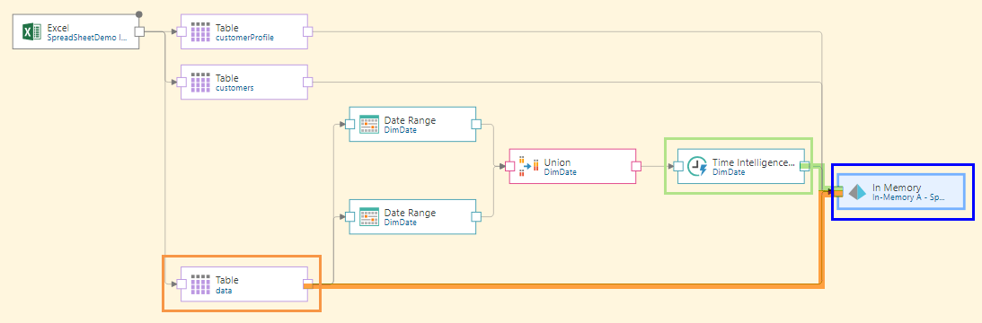
Task: Click the data table orange output port
Action: coord(307,284)
